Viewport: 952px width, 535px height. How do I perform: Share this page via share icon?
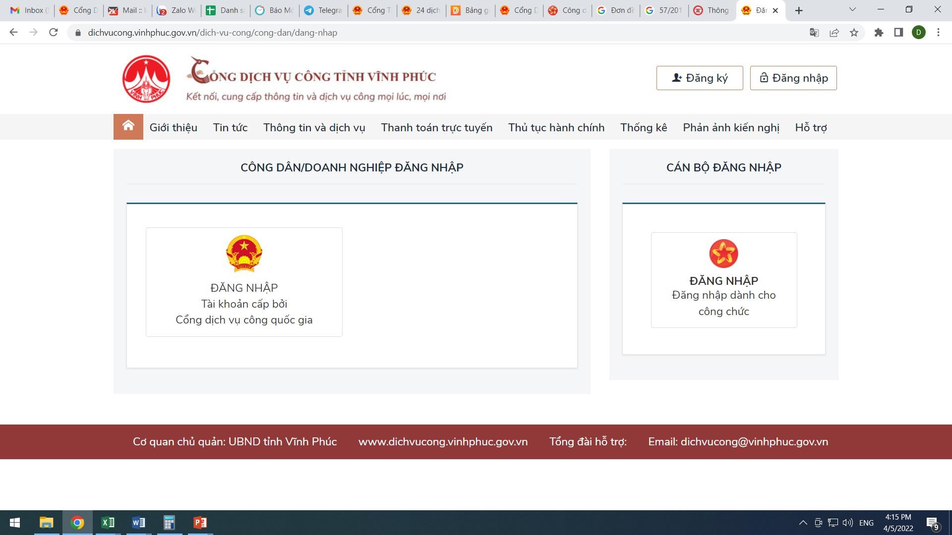coord(834,33)
